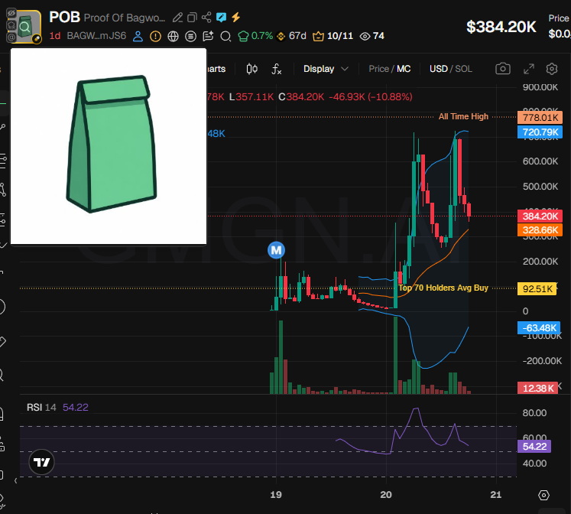Click the -63.48K blue price tag
571x514 pixels.
(539, 328)
